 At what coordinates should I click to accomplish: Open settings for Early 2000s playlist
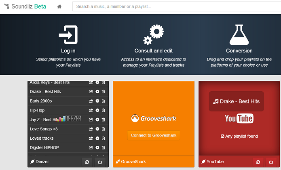coord(97,101)
